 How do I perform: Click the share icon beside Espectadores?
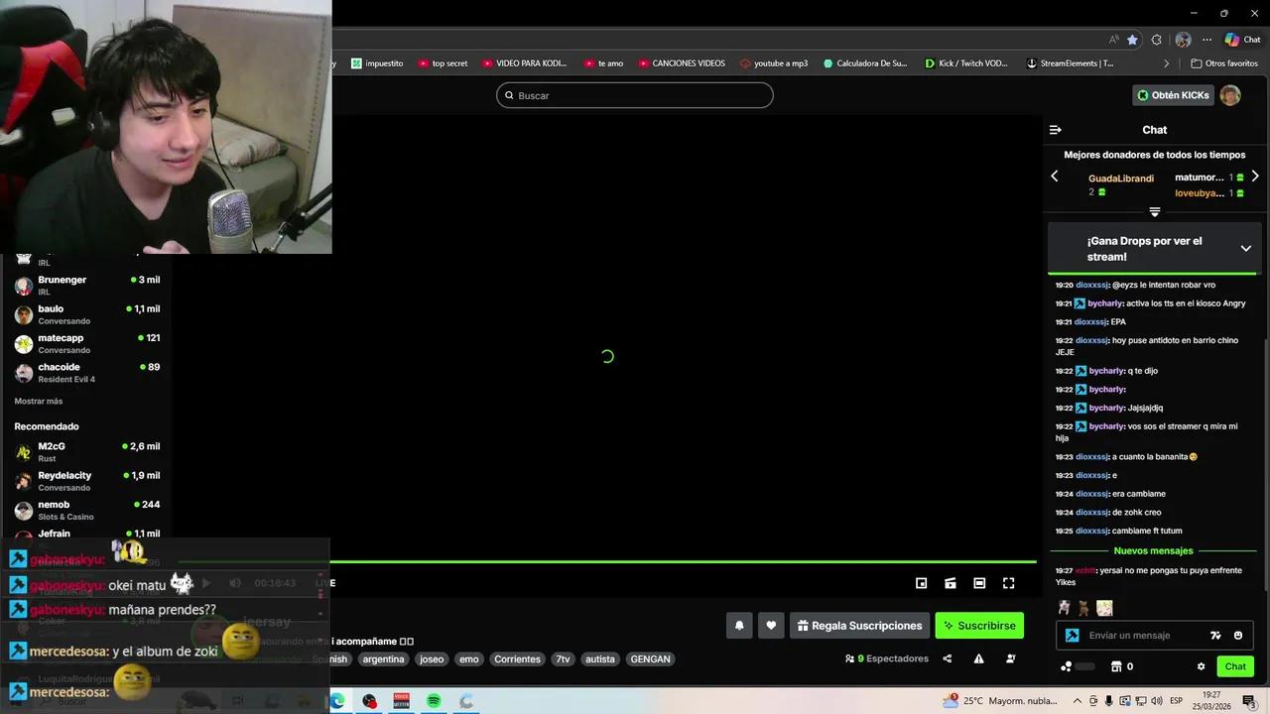point(947,658)
